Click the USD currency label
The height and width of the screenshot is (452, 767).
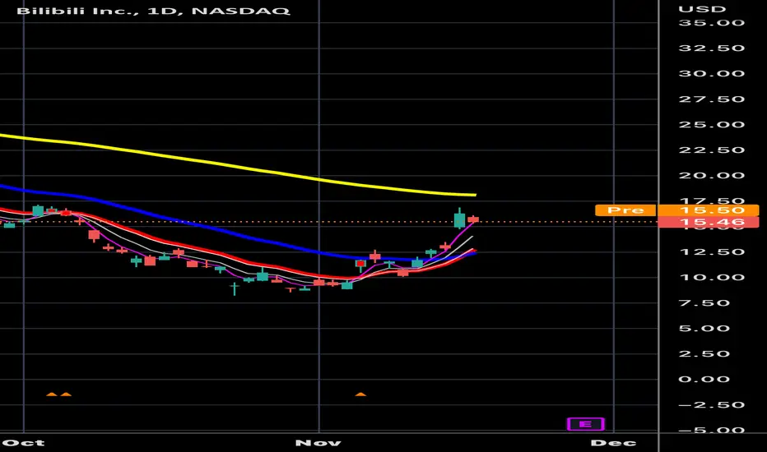click(x=702, y=9)
